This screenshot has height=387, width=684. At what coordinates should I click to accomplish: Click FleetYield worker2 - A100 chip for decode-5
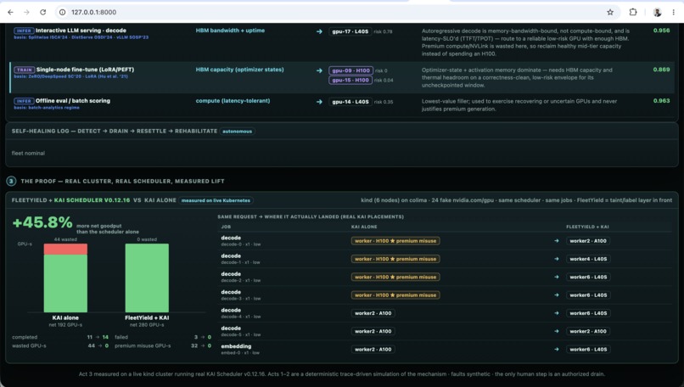[588, 332]
